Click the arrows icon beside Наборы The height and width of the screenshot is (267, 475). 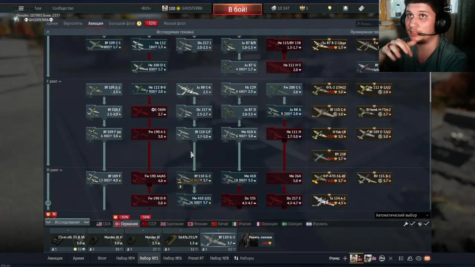click(236, 258)
